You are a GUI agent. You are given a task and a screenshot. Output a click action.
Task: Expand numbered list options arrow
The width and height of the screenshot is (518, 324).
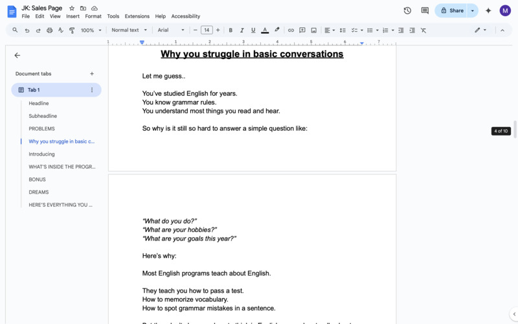(393, 30)
